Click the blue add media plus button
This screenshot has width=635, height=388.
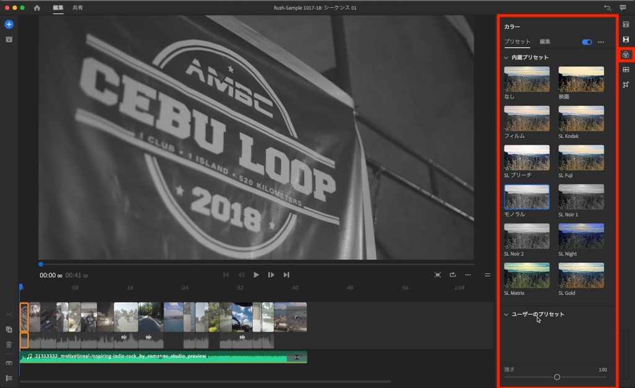(9, 24)
